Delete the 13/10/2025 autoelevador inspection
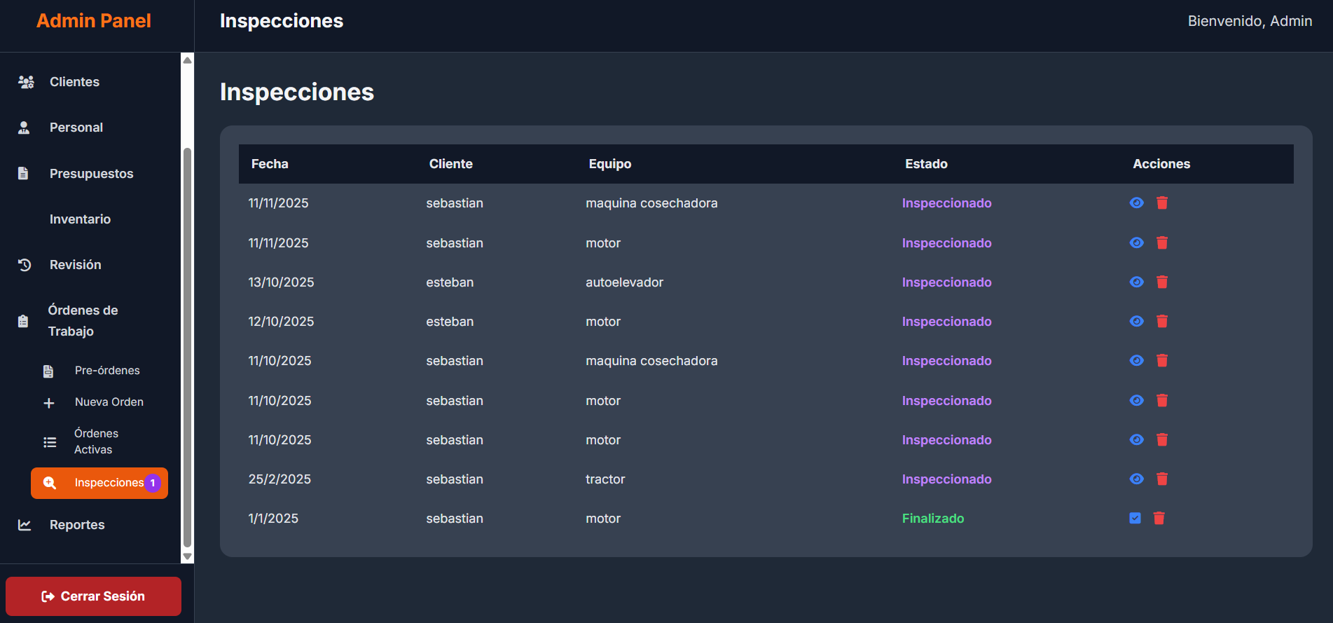This screenshot has width=1333, height=623. coord(1161,282)
